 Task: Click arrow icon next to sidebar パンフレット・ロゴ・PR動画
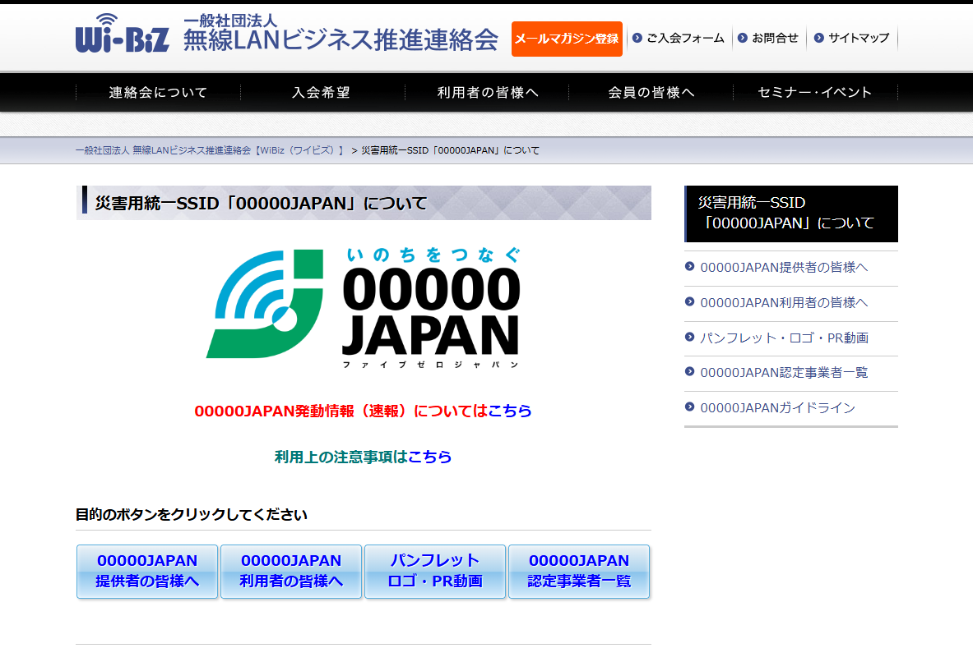pyautogui.click(x=689, y=337)
